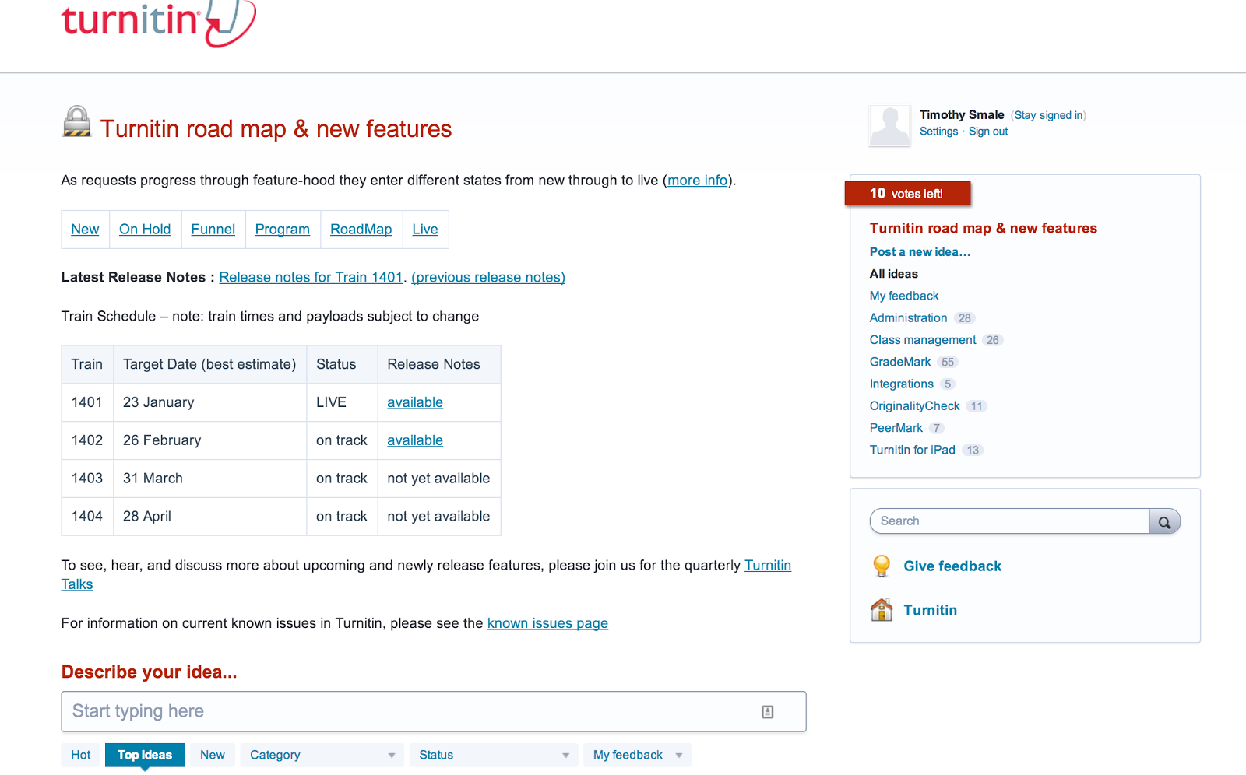This screenshot has height=775, width=1246.
Task: Open account Settings
Action: (939, 132)
